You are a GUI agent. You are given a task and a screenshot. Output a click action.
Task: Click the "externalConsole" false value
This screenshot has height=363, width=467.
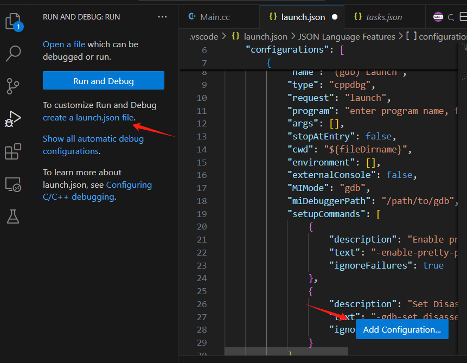[399, 175]
